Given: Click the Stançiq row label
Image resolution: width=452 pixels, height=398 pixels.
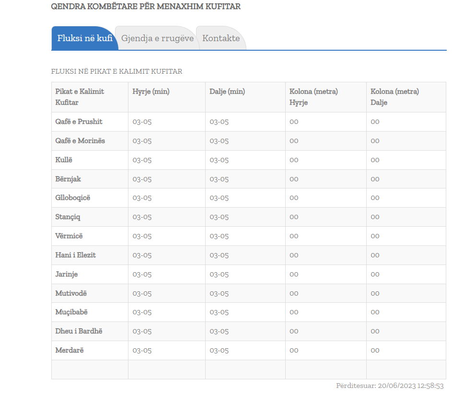Looking at the screenshot, I should coord(68,217).
